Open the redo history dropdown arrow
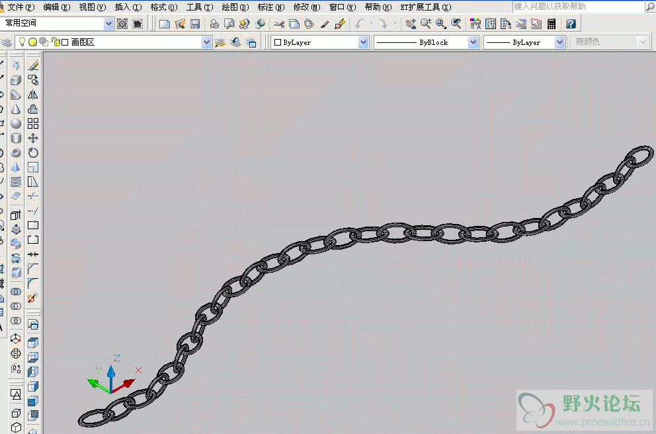 pyautogui.click(x=395, y=24)
